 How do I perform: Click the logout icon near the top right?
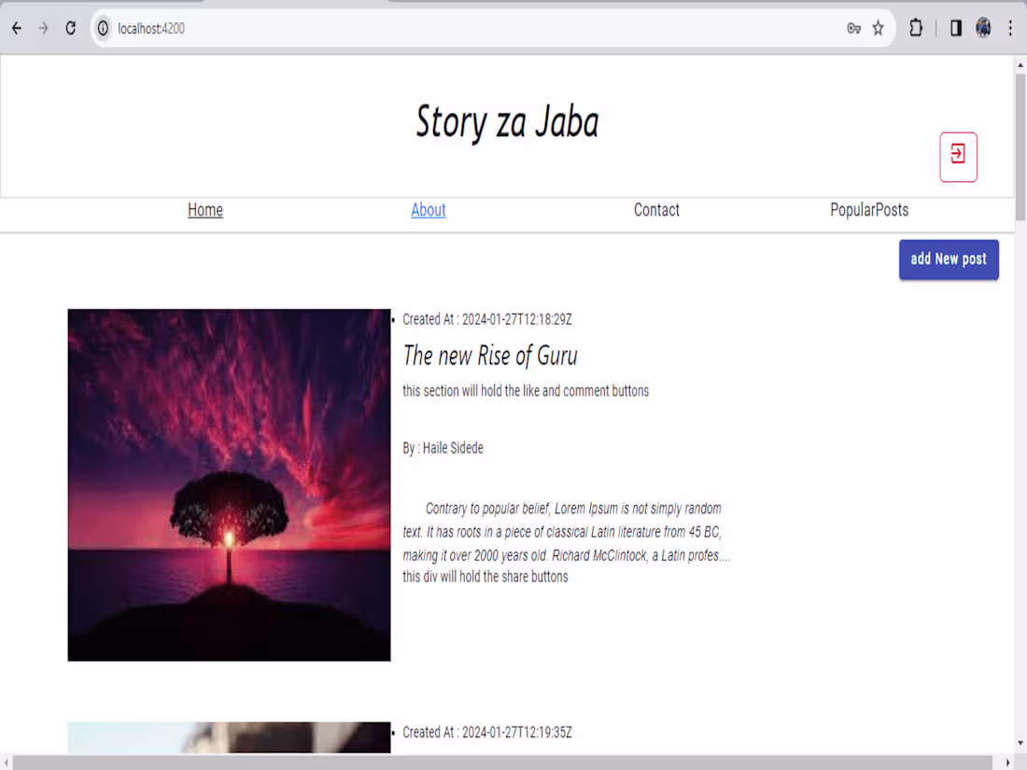point(958,157)
